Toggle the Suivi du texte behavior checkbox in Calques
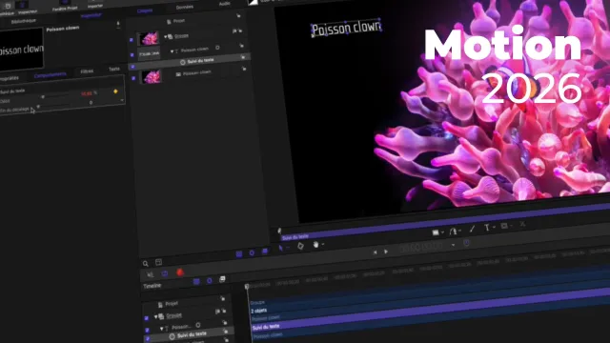The width and height of the screenshot is (610, 343). [132, 67]
